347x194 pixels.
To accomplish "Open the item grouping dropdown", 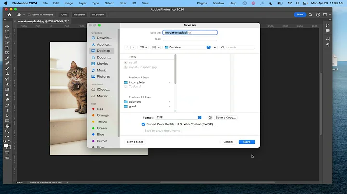I will pyautogui.click(x=156, y=47).
